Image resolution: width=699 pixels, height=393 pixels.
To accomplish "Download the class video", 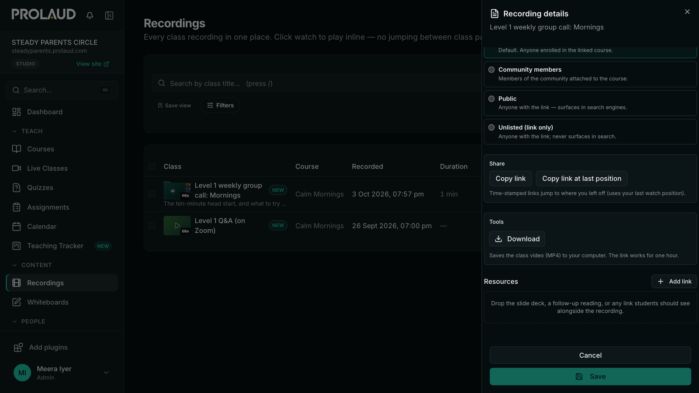I will pyautogui.click(x=517, y=239).
